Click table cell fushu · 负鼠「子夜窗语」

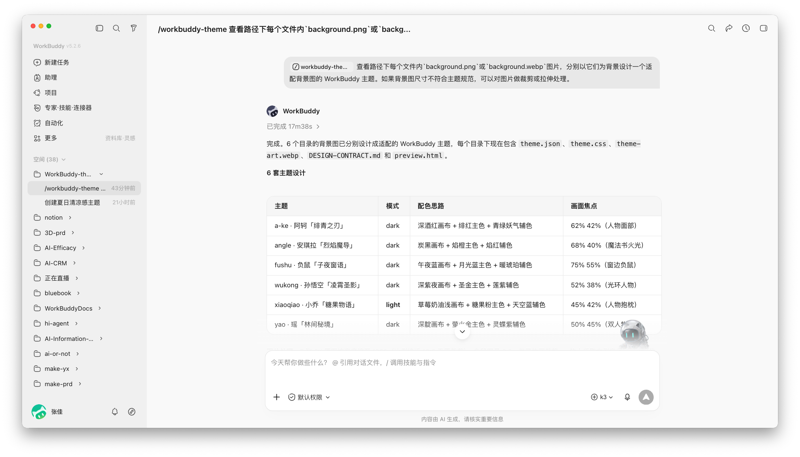pyautogui.click(x=322, y=265)
